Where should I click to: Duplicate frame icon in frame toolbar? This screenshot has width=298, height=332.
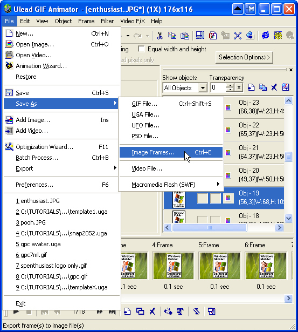tap(140, 311)
